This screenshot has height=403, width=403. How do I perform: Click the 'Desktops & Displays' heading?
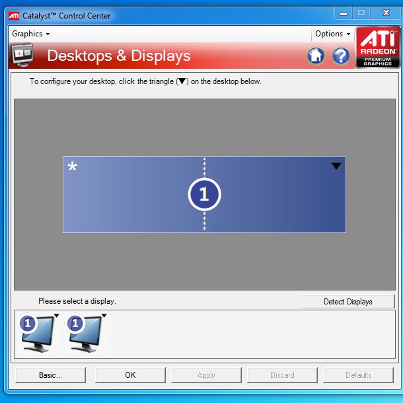[119, 56]
